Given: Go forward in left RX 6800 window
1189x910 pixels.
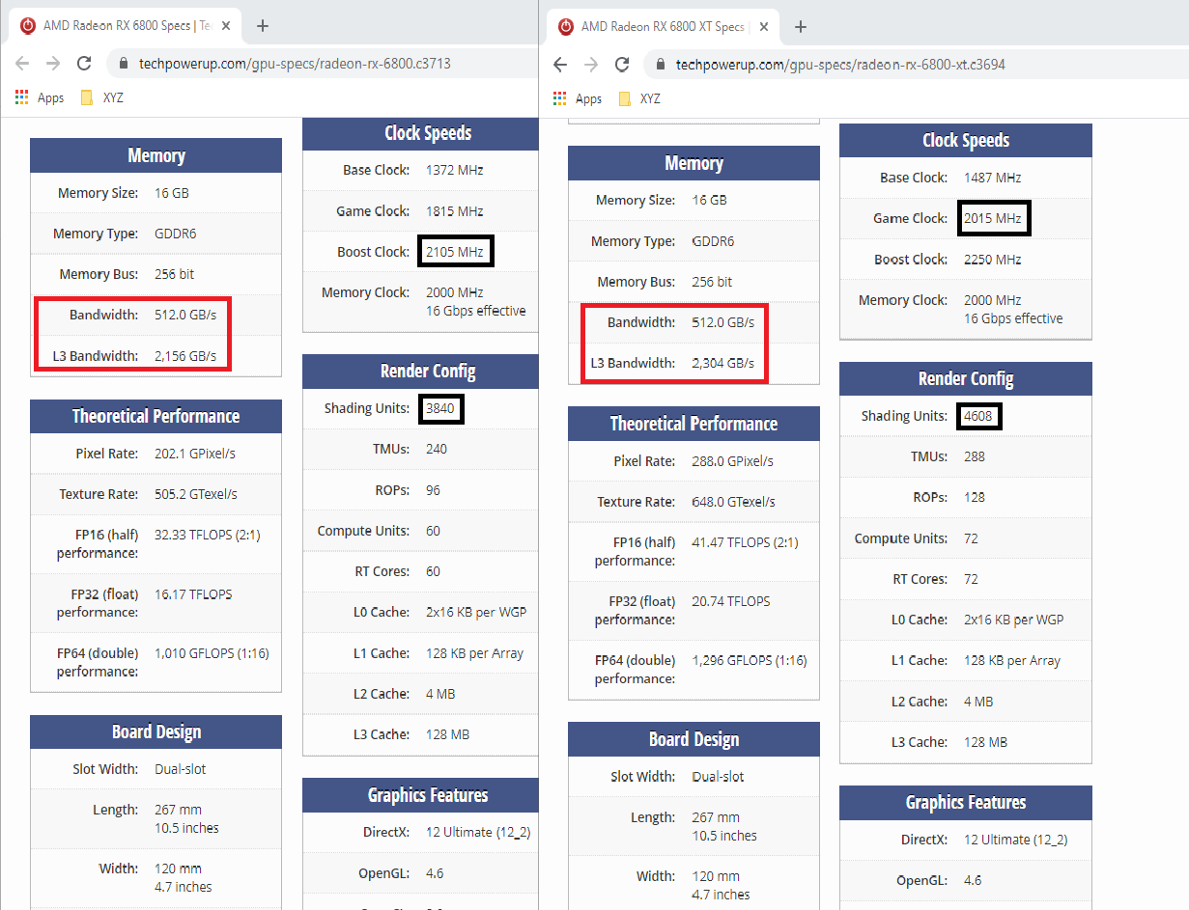Looking at the screenshot, I should pos(53,64).
